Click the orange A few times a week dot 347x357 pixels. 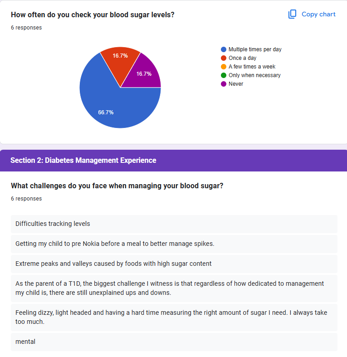point(223,67)
